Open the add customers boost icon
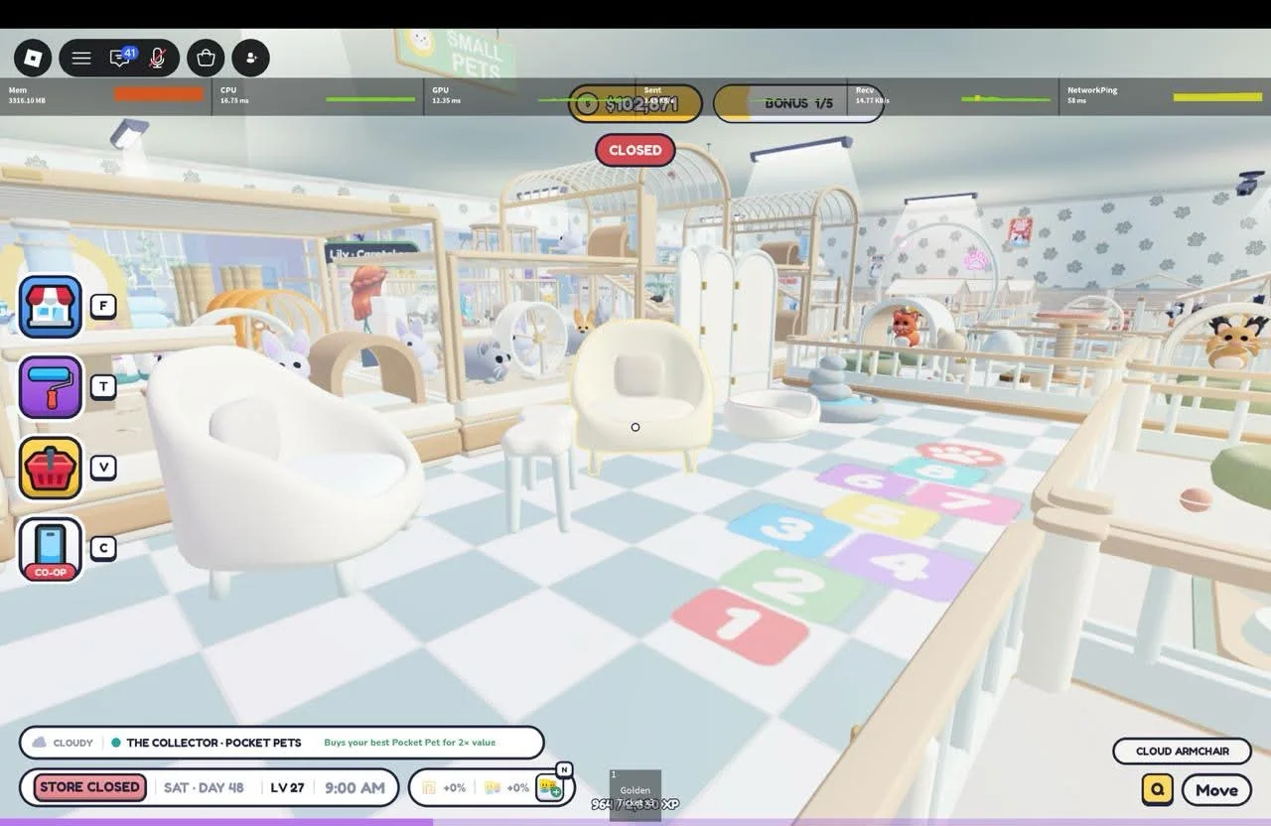The width and height of the screenshot is (1271, 826). pyautogui.click(x=549, y=787)
